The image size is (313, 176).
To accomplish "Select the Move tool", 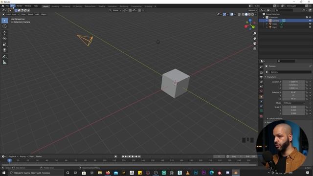I will (4, 33).
